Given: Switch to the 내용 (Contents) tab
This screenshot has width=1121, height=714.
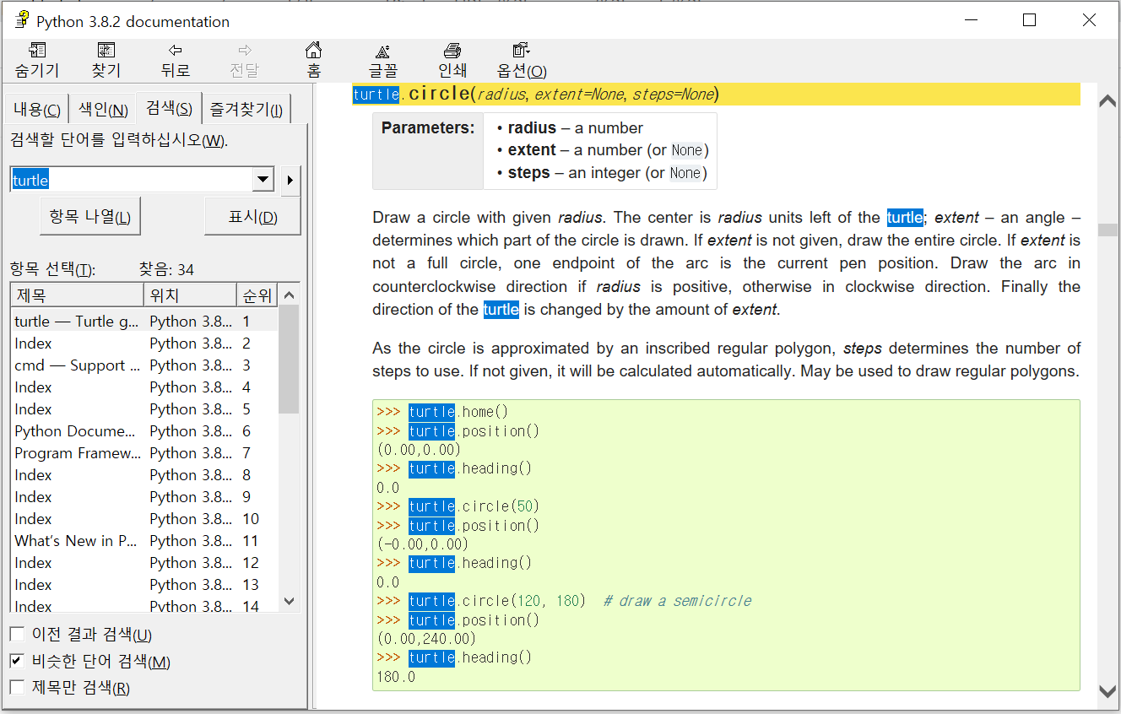Looking at the screenshot, I should pos(37,109).
